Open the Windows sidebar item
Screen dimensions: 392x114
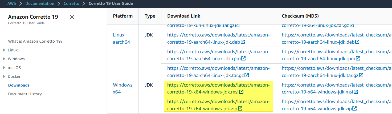tap(16, 59)
